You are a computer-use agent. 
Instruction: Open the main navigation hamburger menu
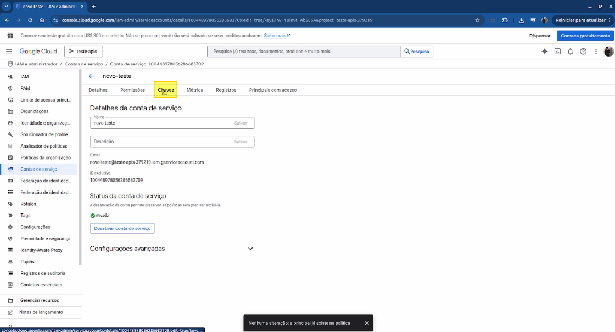[x=9, y=52]
